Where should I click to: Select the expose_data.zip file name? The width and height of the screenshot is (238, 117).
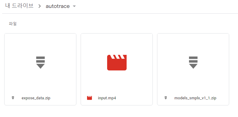click(x=36, y=98)
